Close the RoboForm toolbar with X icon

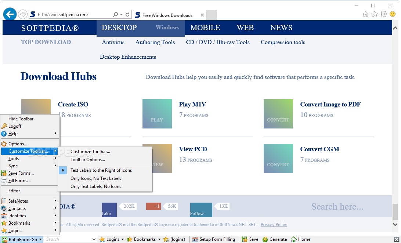(x=396, y=240)
